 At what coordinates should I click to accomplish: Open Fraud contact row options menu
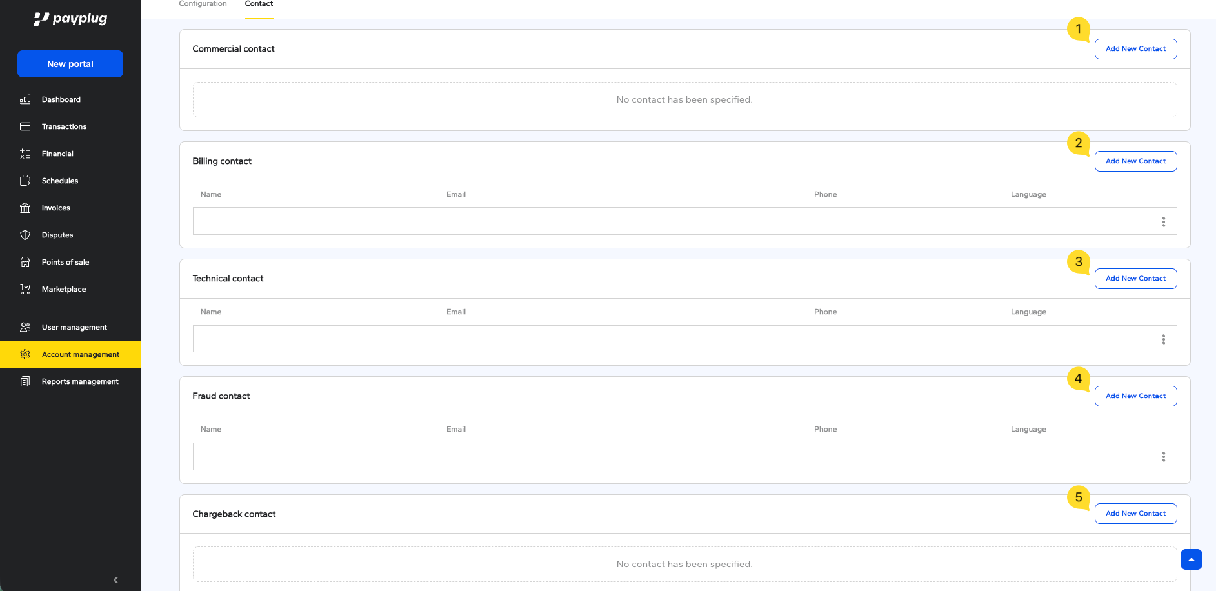pyautogui.click(x=1163, y=457)
